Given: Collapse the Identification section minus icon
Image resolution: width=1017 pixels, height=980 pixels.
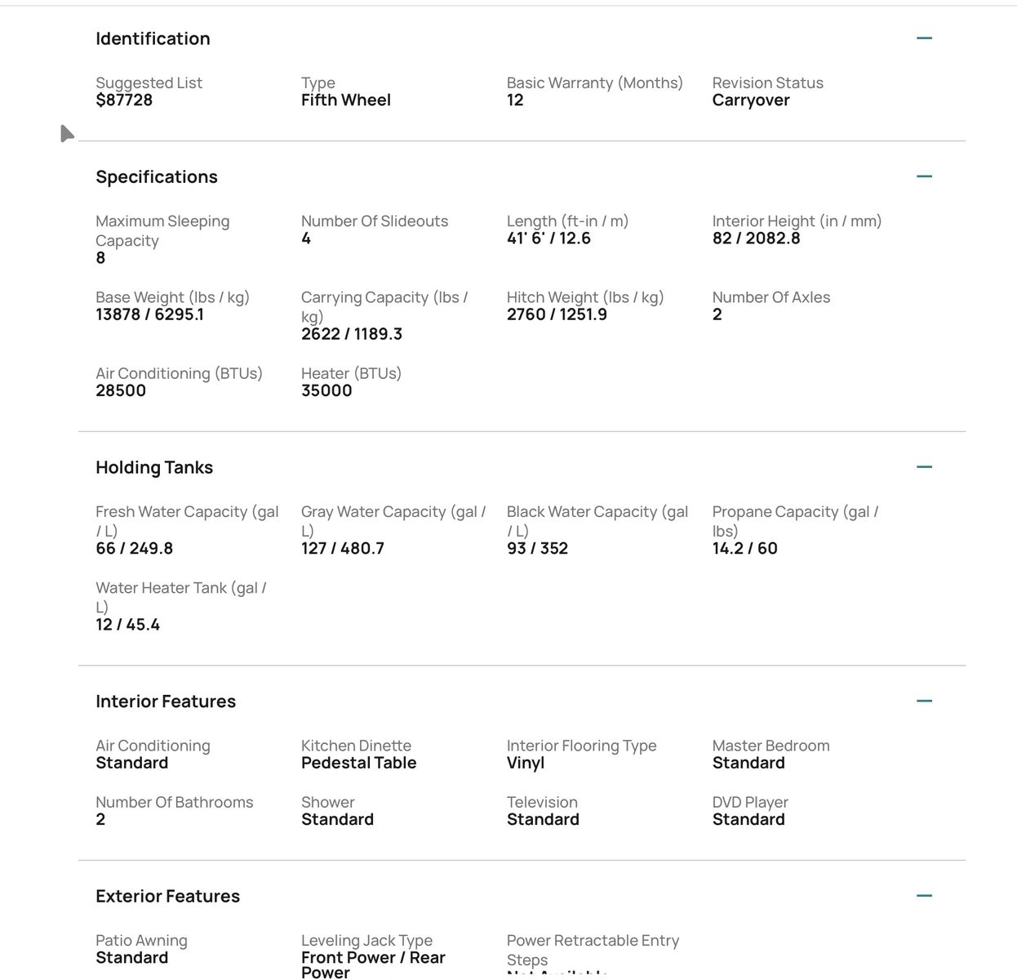Looking at the screenshot, I should 924,38.
